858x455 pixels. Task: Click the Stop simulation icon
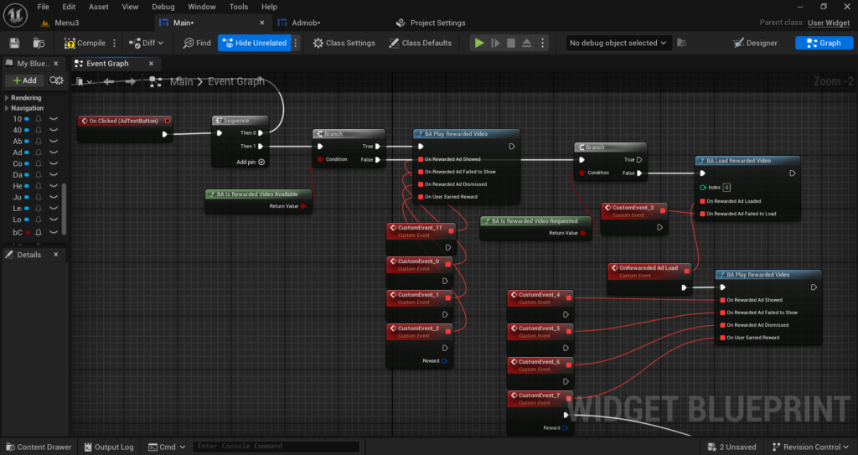click(511, 43)
